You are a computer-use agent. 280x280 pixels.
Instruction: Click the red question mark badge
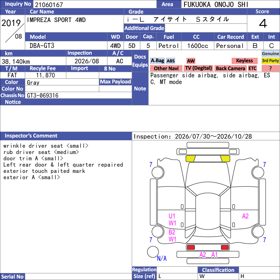tap(270, 68)
